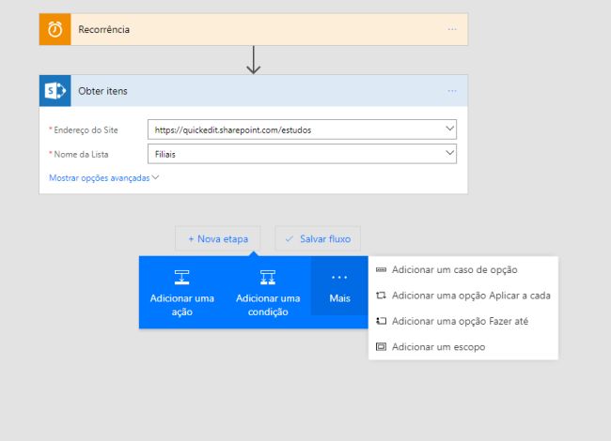Click the Adicionar um escopo icon

[381, 347]
